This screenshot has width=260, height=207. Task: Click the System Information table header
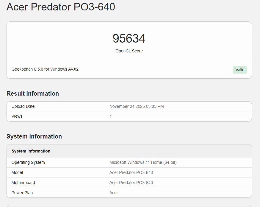click(31, 151)
